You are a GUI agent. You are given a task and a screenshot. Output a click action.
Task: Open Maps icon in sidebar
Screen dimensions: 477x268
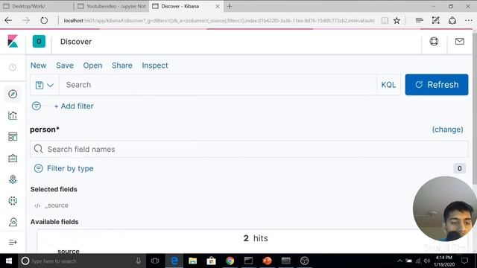(13, 179)
